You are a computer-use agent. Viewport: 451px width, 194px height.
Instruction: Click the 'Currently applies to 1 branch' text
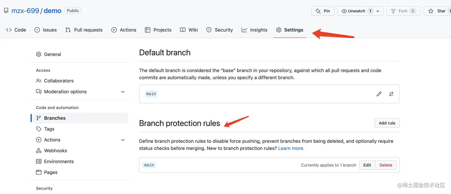pos(329,165)
